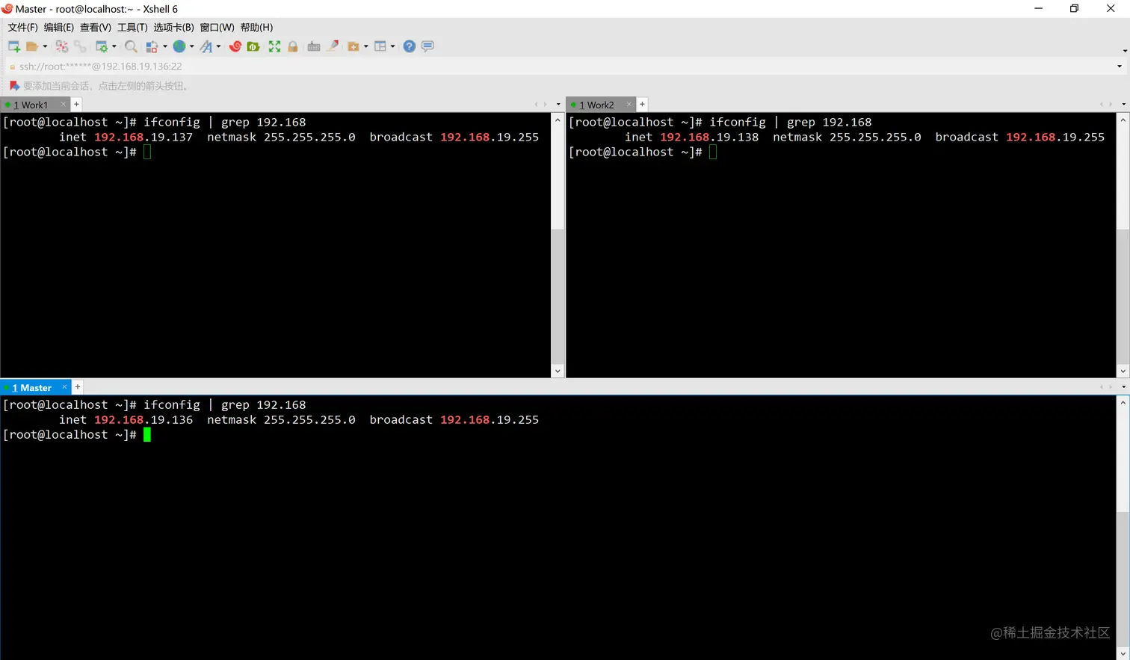Open the Work2 pane tab list dropdown
1130x660 pixels.
pyautogui.click(x=1123, y=105)
